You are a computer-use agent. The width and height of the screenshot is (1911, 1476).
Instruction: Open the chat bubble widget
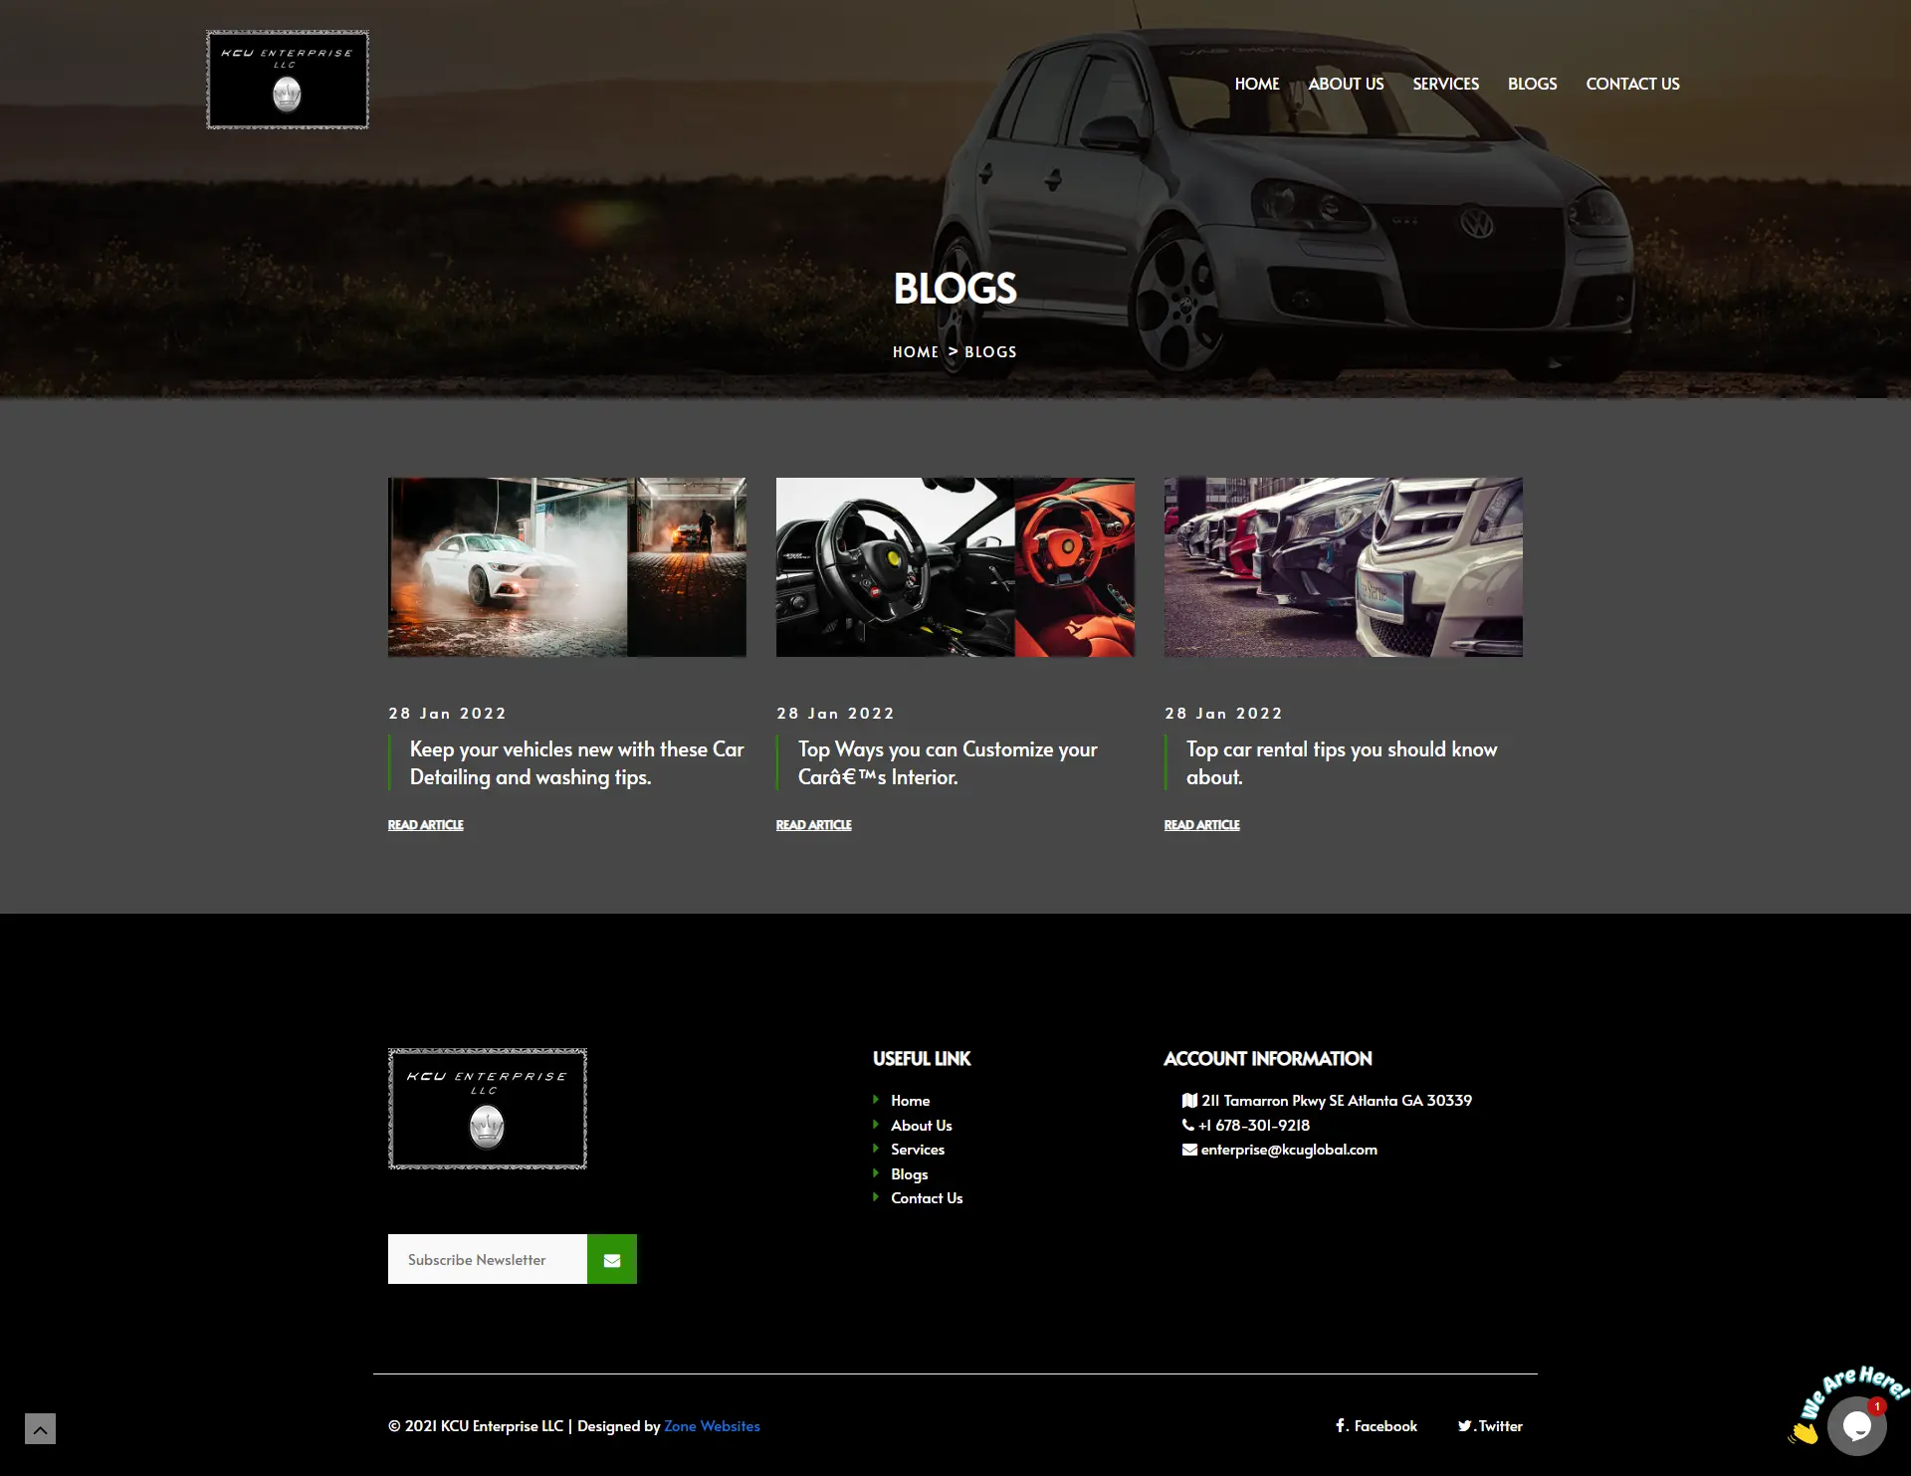coord(1855,1425)
